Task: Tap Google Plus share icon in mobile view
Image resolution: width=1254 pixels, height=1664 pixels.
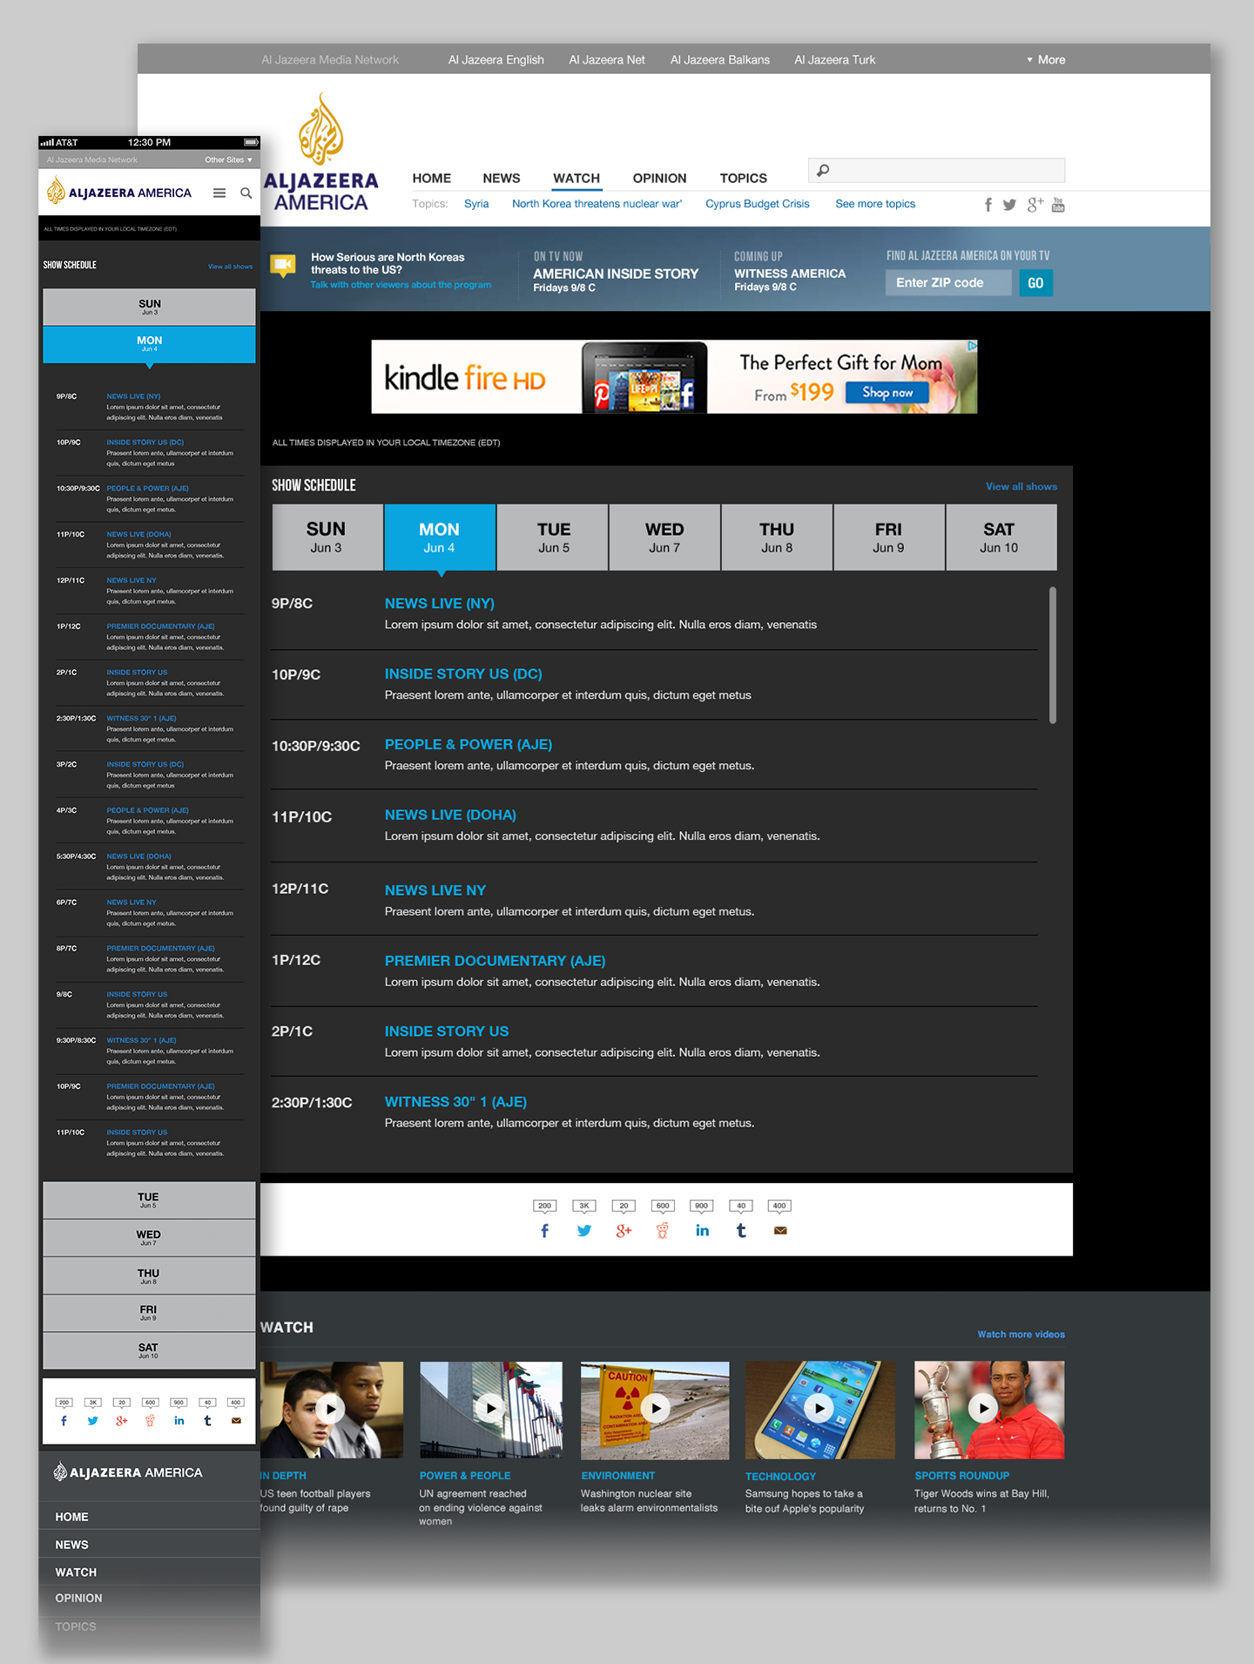Action: 122,1421
